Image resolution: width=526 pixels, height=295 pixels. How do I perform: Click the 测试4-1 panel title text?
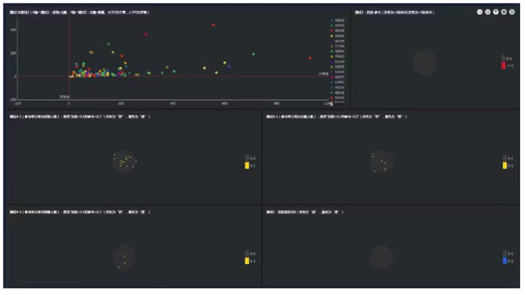pyautogui.click(x=80, y=117)
